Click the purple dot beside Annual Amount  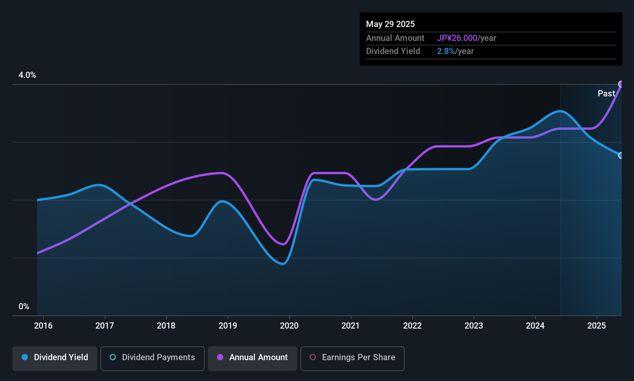tap(220, 357)
